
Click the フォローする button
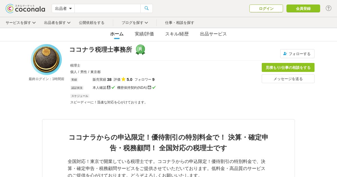click(x=297, y=54)
